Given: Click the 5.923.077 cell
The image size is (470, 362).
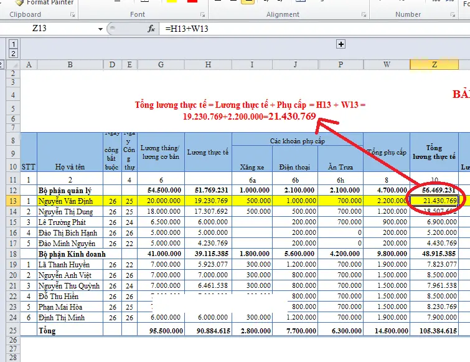Looking at the screenshot, I should pyautogui.click(x=208, y=265).
